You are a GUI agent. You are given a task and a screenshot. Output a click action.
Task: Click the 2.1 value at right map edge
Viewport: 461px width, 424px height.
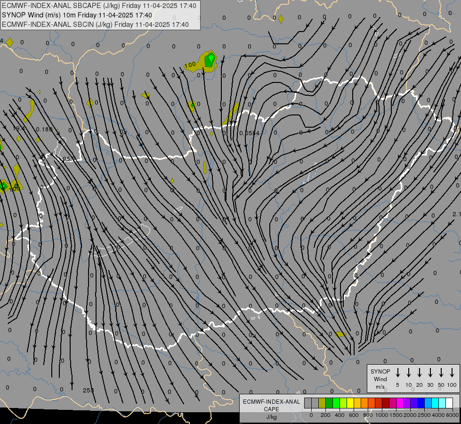(x=457, y=214)
